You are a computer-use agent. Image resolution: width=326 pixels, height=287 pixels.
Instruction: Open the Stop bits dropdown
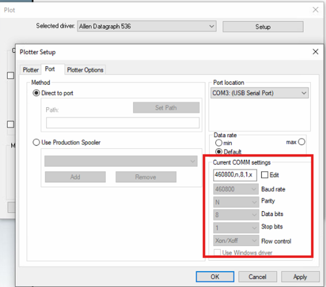(236, 228)
